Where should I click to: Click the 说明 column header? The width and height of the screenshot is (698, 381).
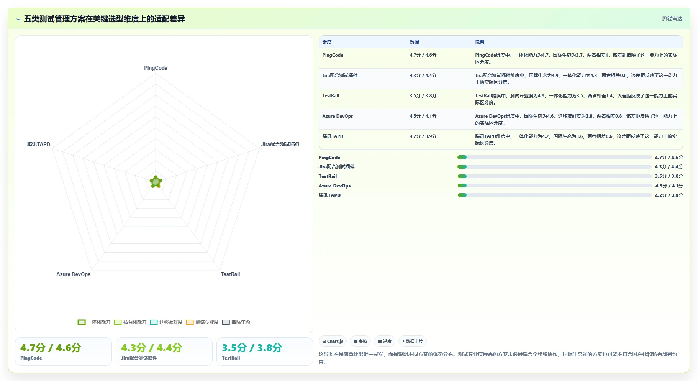480,42
